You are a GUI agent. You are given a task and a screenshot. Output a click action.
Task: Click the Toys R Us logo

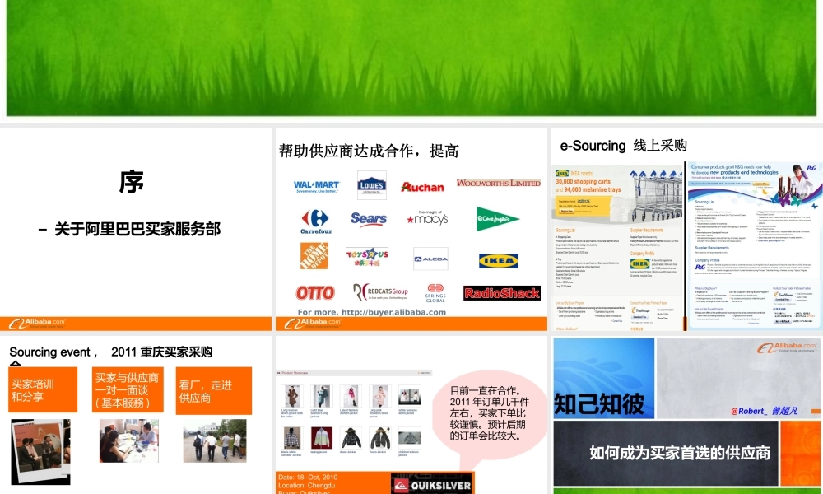click(x=367, y=257)
